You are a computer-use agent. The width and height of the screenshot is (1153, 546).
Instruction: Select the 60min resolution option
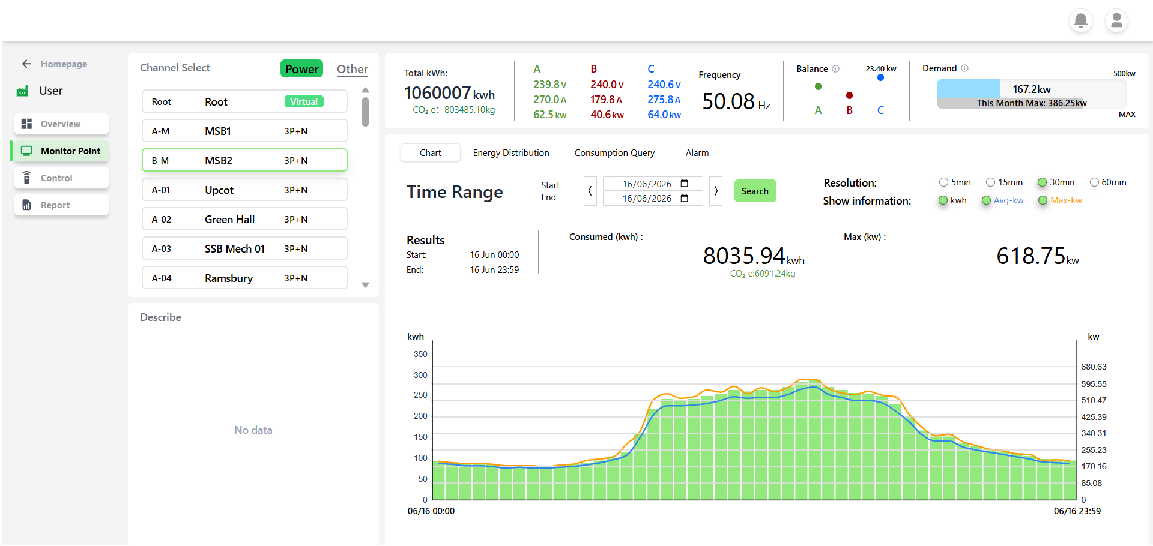pyautogui.click(x=1094, y=182)
